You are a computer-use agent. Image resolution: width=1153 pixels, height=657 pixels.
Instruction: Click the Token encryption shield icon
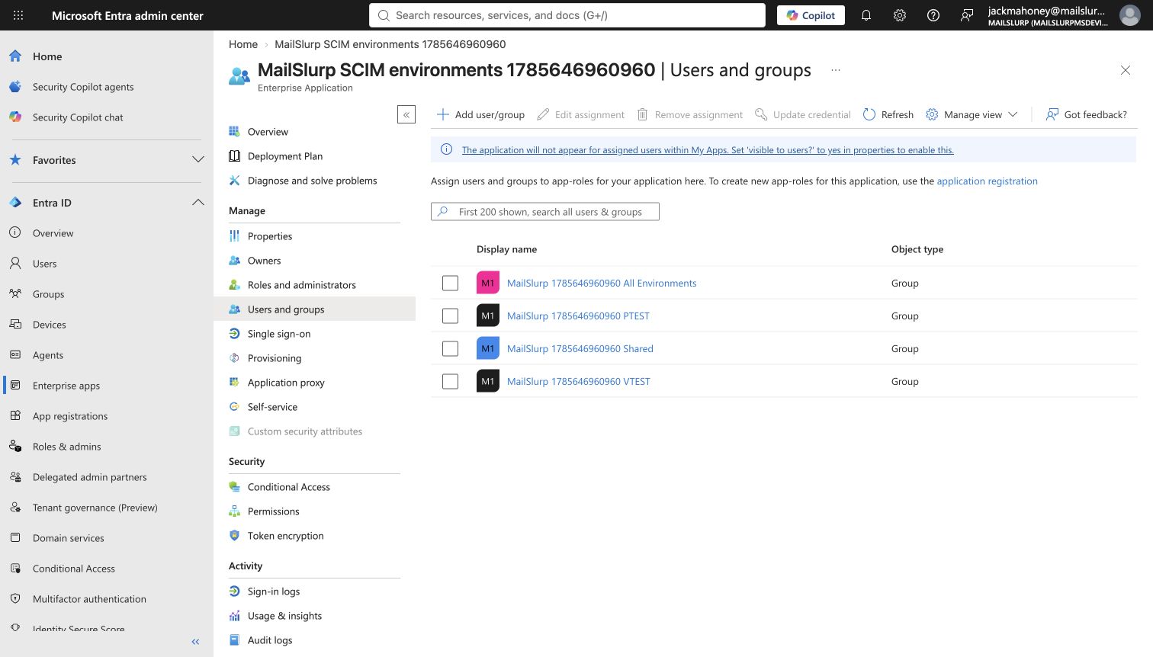235,536
